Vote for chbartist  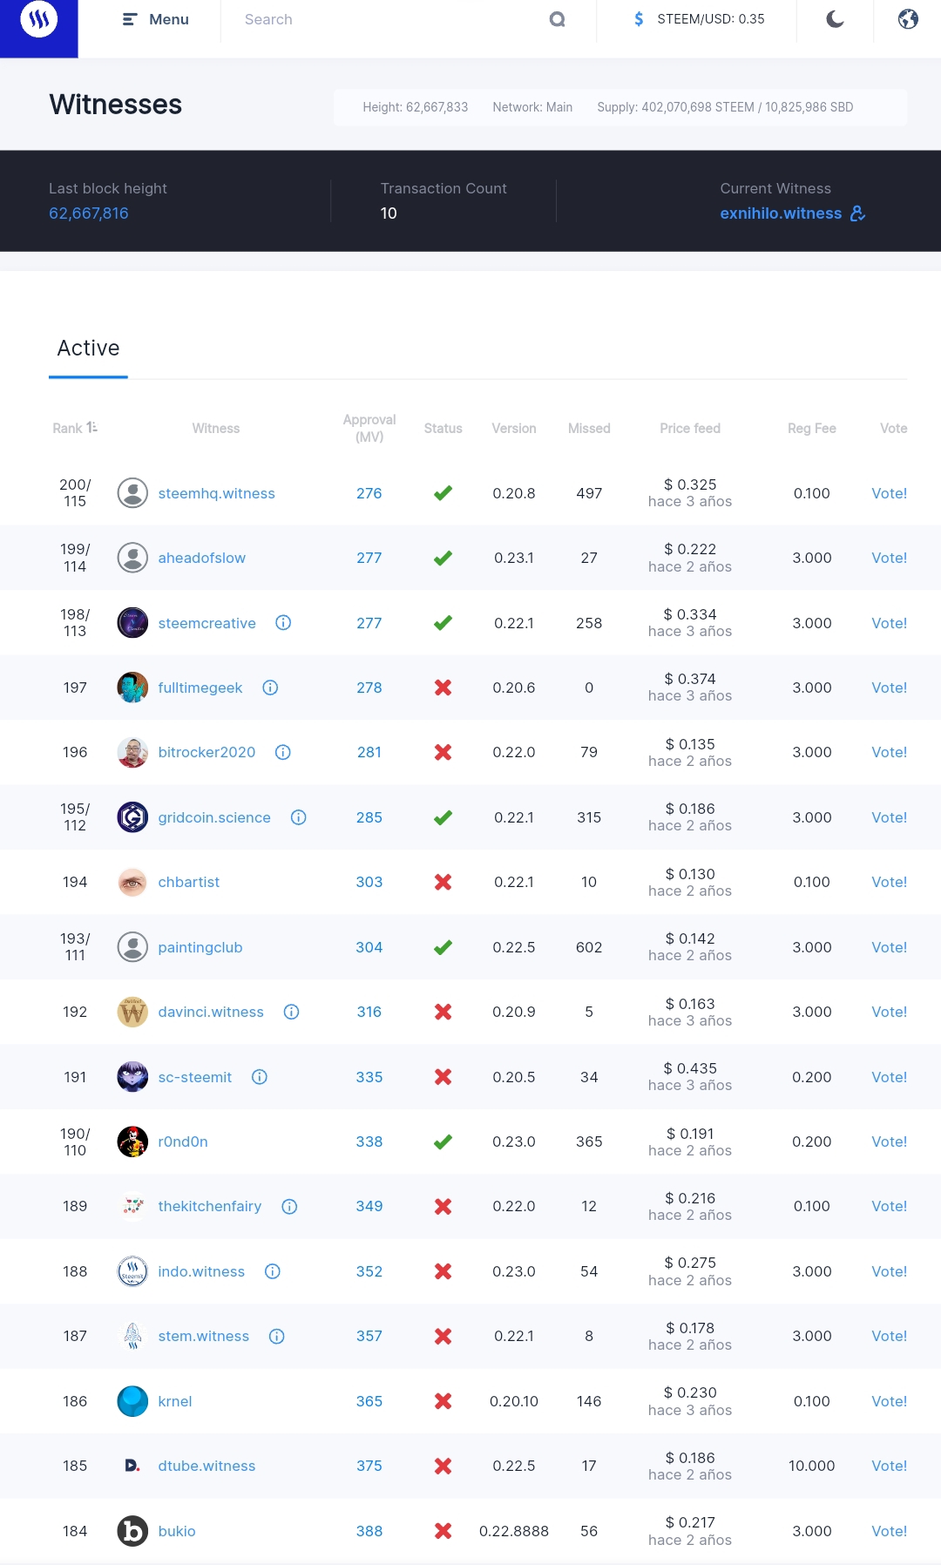click(x=889, y=882)
